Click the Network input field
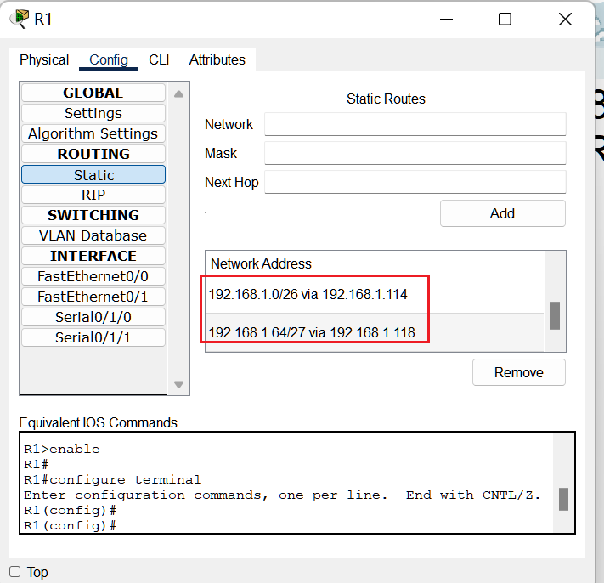This screenshot has width=604, height=583. [415, 124]
